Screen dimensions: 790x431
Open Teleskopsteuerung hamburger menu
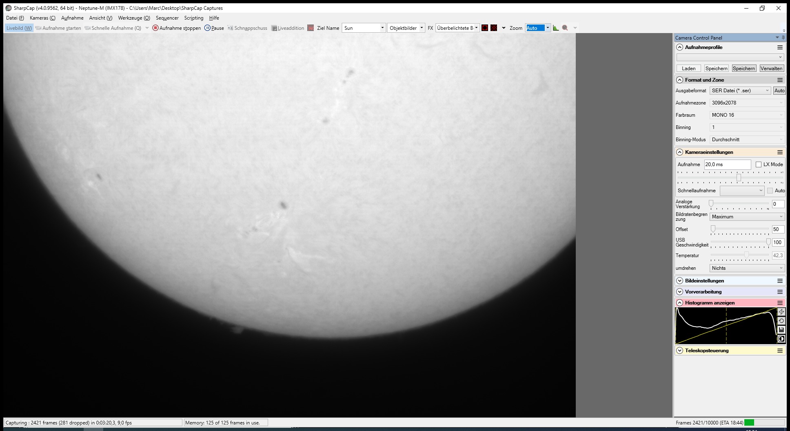coord(780,351)
